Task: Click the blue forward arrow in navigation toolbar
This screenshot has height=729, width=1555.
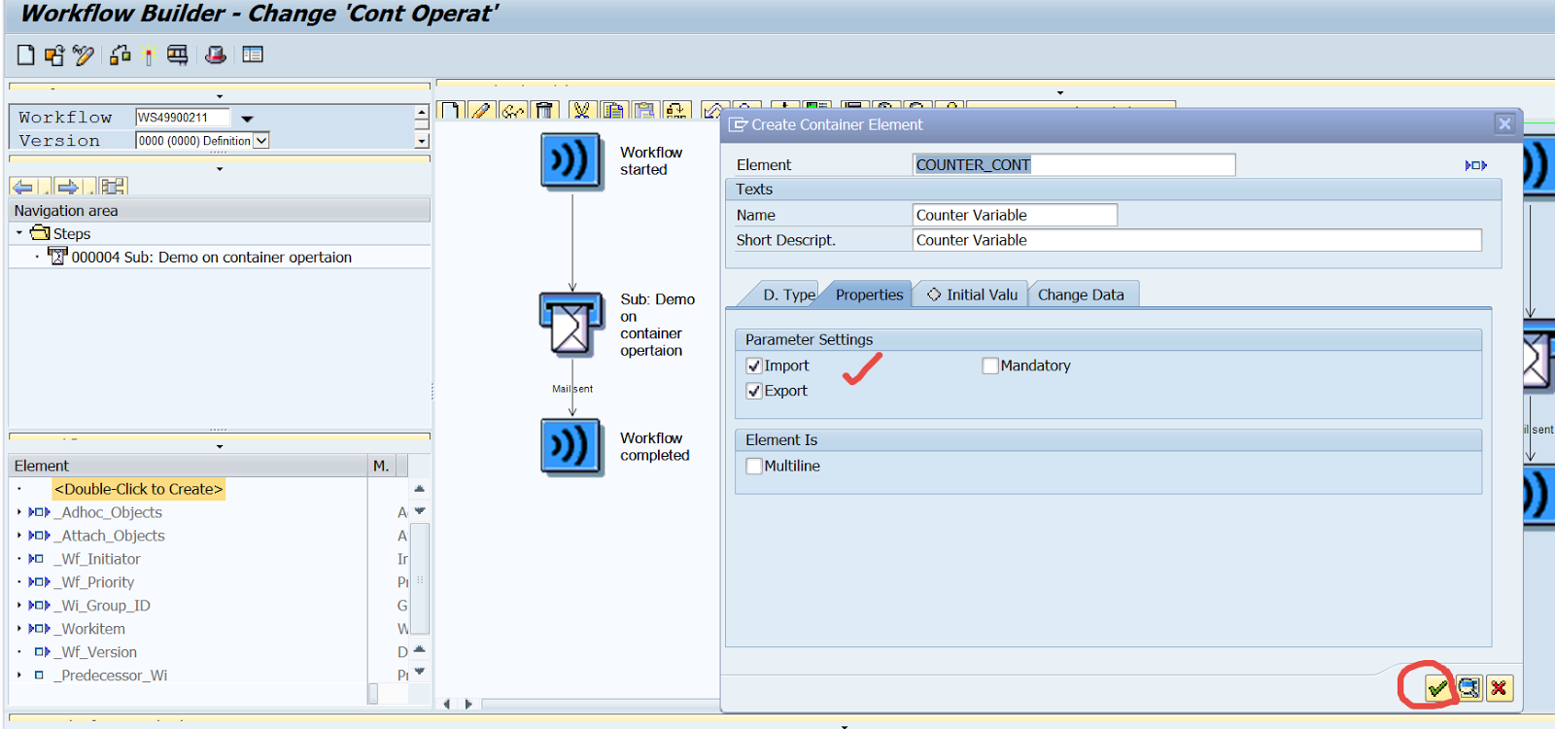Action: point(67,187)
